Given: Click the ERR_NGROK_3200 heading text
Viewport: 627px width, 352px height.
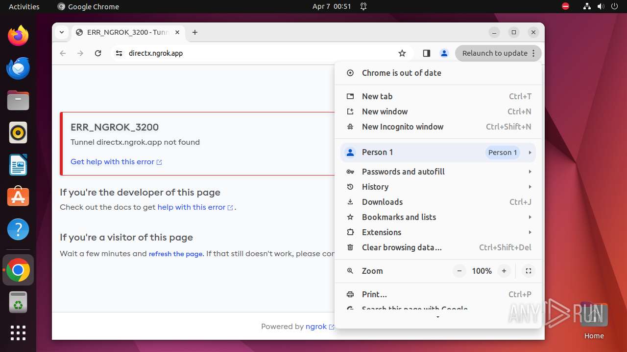Looking at the screenshot, I should [115, 127].
